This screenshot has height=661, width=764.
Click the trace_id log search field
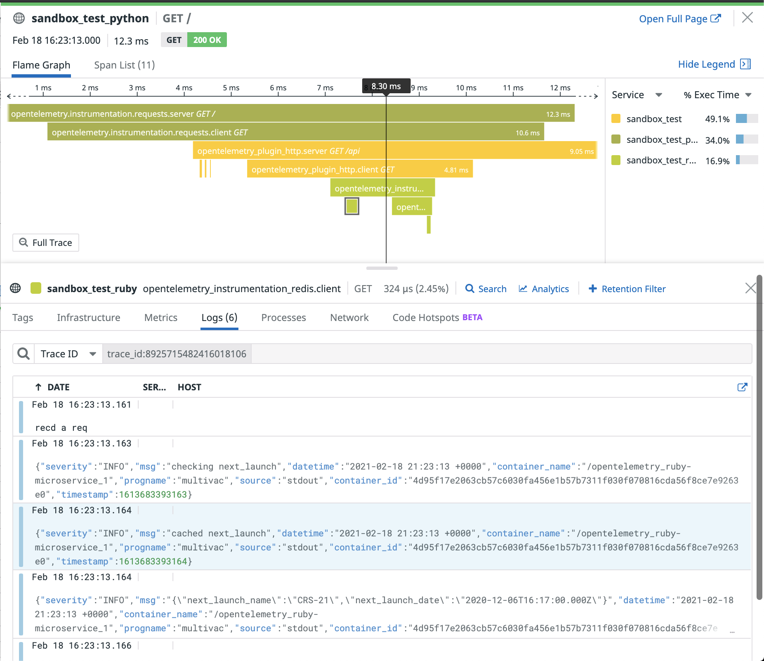(x=427, y=354)
